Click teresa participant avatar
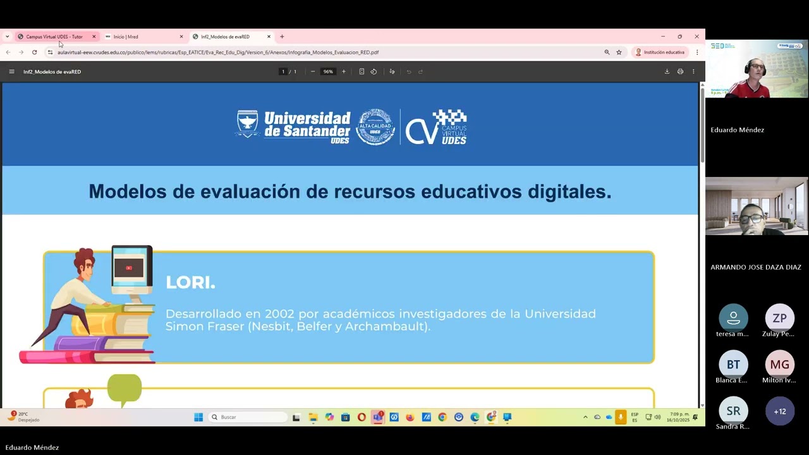Image resolution: width=809 pixels, height=455 pixels. tap(733, 318)
